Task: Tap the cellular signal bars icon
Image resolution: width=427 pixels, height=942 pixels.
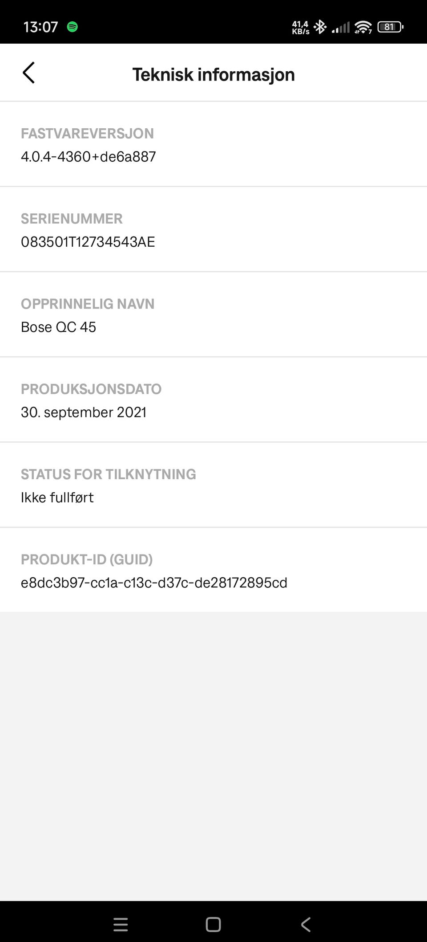Action: pyautogui.click(x=341, y=28)
